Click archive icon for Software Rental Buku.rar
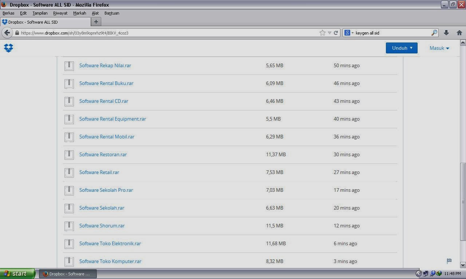The height and width of the screenshot is (279, 466). point(69,84)
